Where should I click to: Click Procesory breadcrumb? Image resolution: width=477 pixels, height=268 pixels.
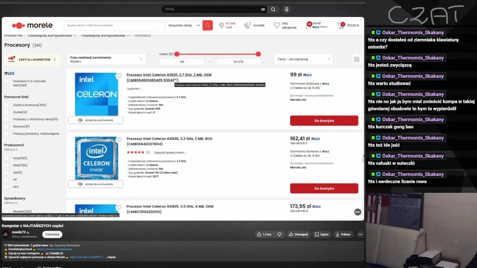pos(143,35)
